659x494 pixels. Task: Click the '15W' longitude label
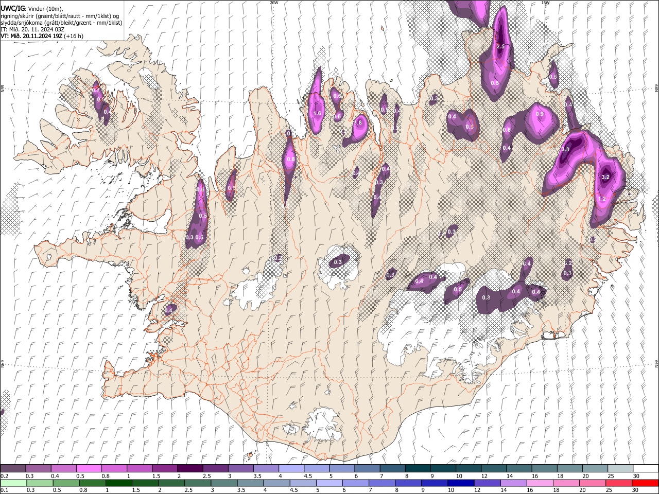click(x=545, y=3)
